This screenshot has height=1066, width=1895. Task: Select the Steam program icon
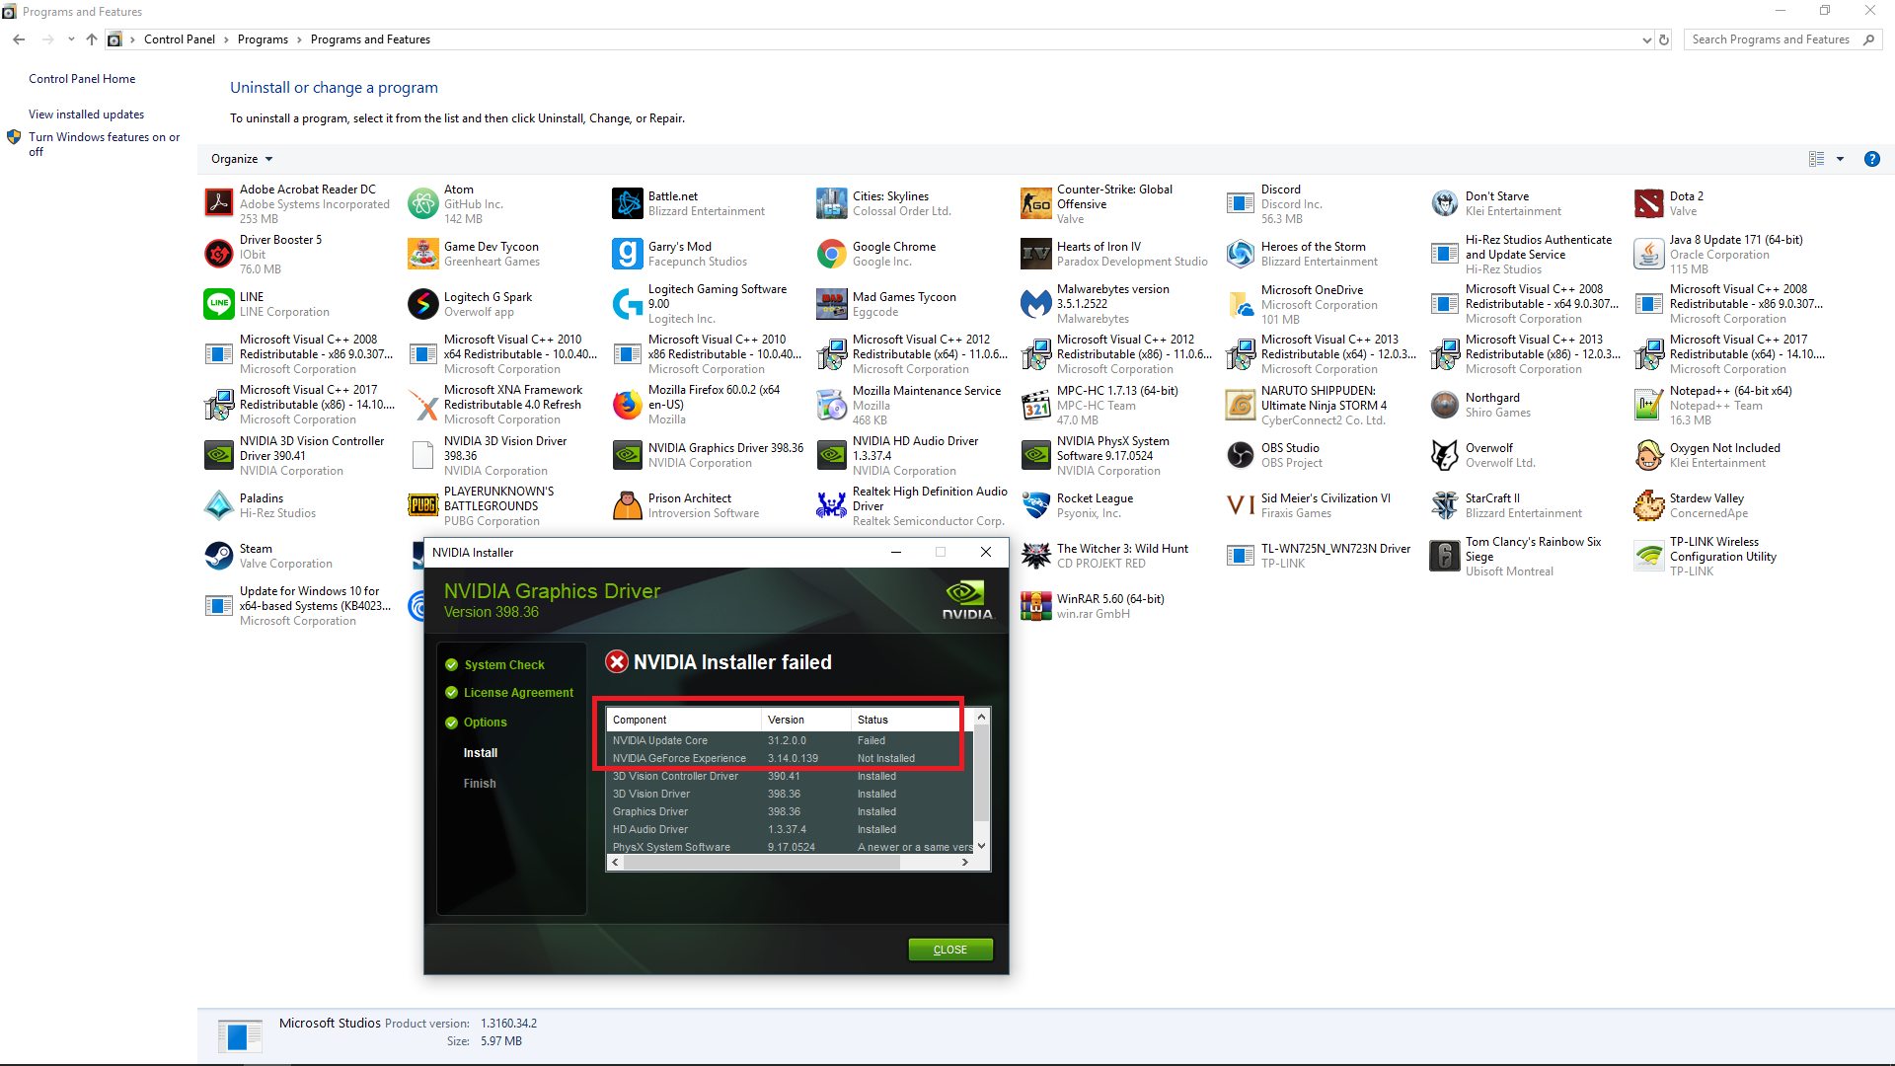point(218,556)
